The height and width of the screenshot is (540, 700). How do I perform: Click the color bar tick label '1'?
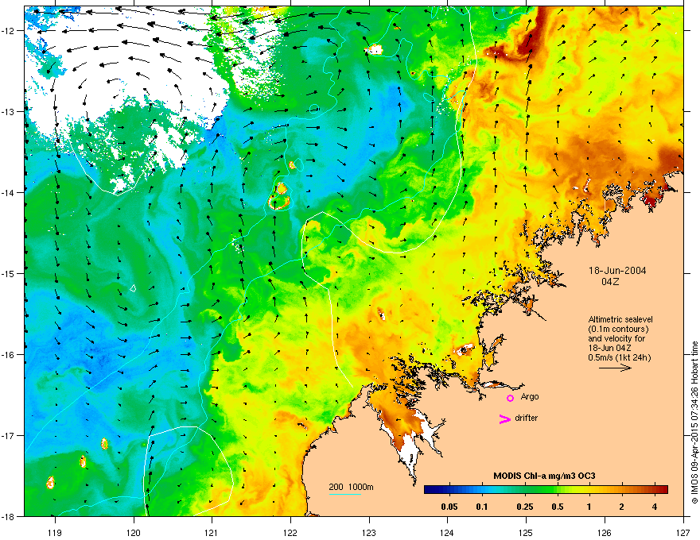[x=589, y=507]
